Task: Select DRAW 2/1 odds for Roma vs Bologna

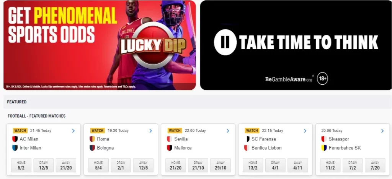Action: [121, 165]
